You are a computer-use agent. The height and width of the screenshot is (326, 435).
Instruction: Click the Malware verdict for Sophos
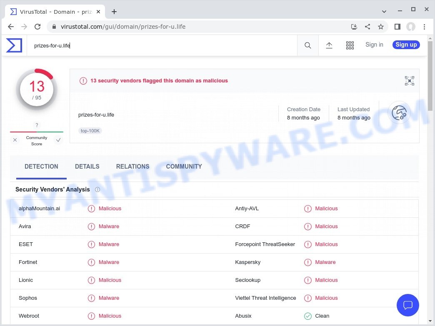tap(109, 298)
